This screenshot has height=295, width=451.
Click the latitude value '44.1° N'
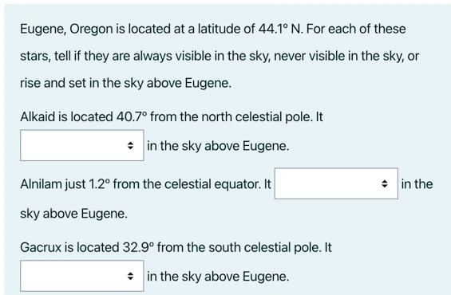click(280, 29)
